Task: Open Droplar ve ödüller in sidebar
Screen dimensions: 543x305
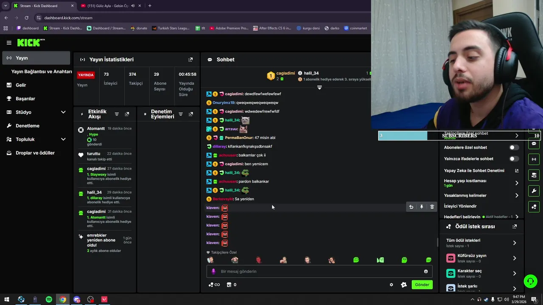Action: [36, 153]
